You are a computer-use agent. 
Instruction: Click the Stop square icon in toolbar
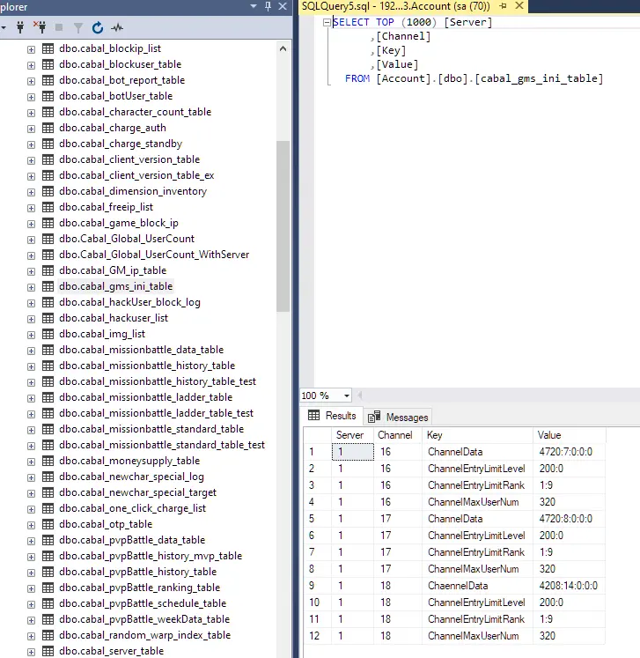tap(59, 27)
